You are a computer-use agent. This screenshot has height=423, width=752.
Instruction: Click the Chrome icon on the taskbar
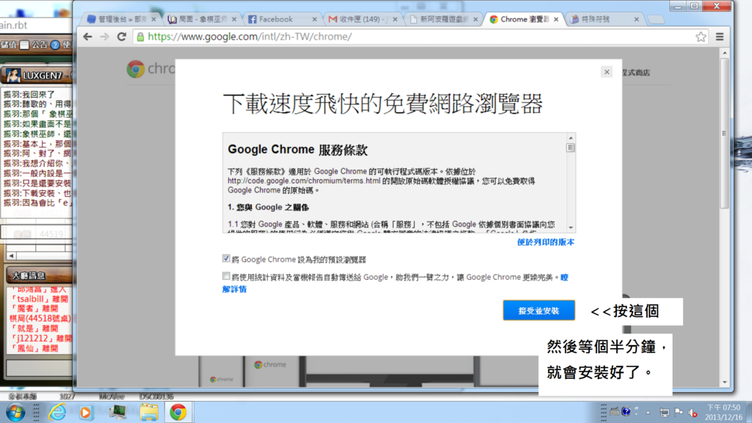[178, 412]
